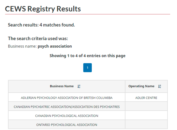Click empty operating name cell beside Canadian Psychological Association
The height and width of the screenshot is (130, 177).
point(146,115)
